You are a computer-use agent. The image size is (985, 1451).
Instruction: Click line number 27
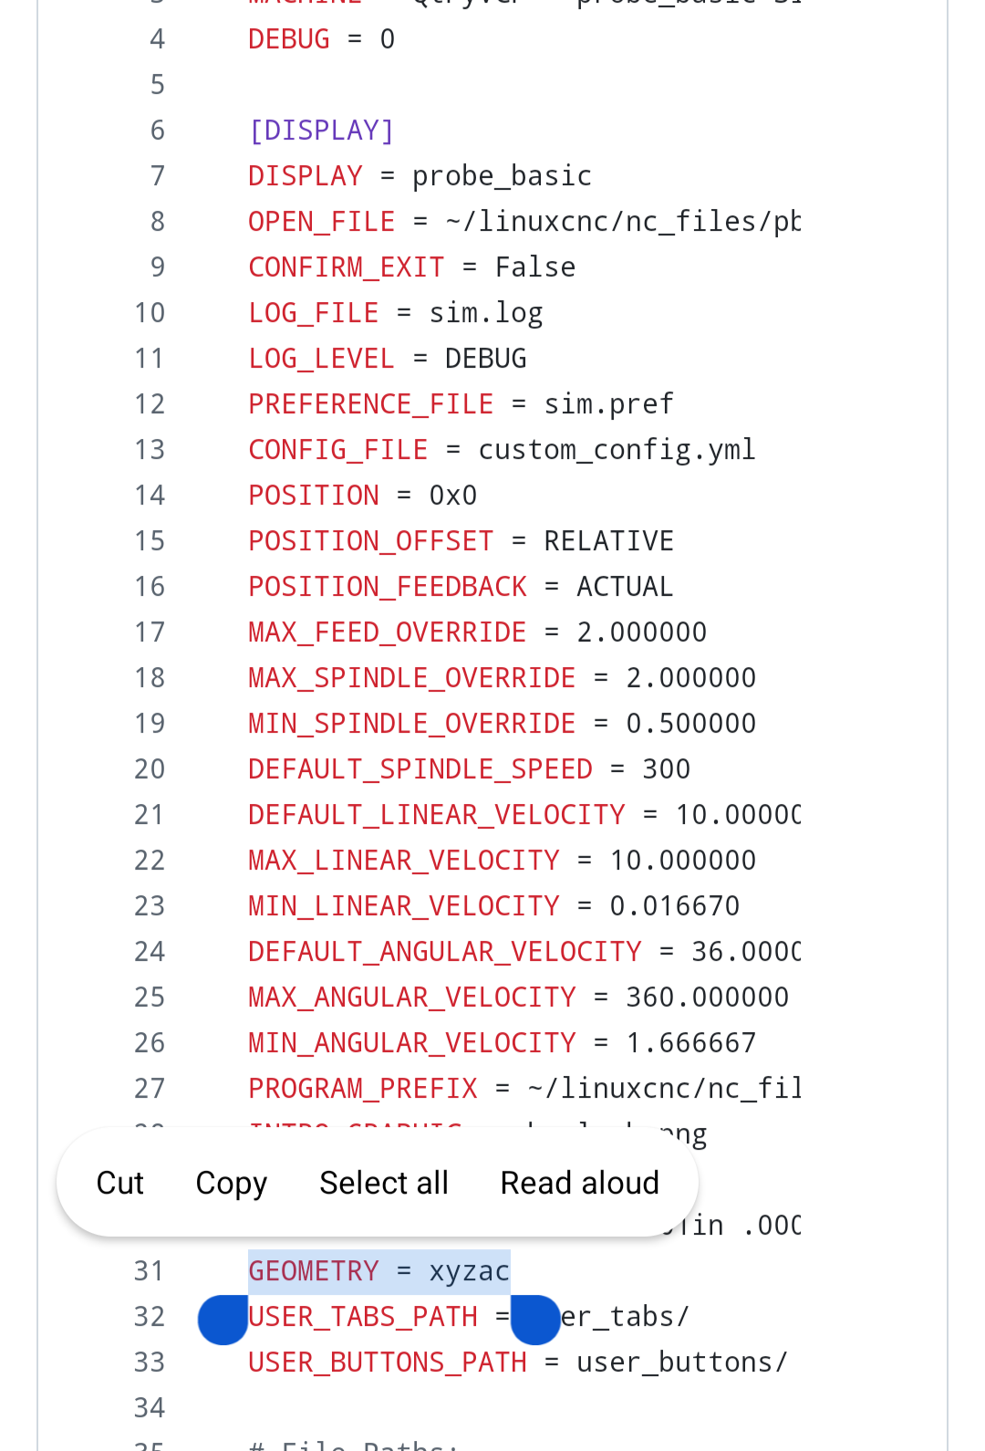point(149,1089)
